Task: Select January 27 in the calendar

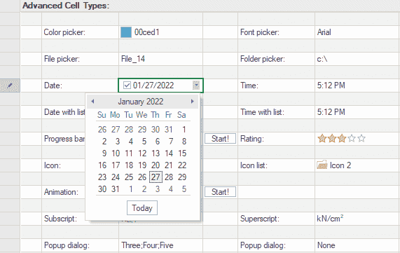Action: 156,177
